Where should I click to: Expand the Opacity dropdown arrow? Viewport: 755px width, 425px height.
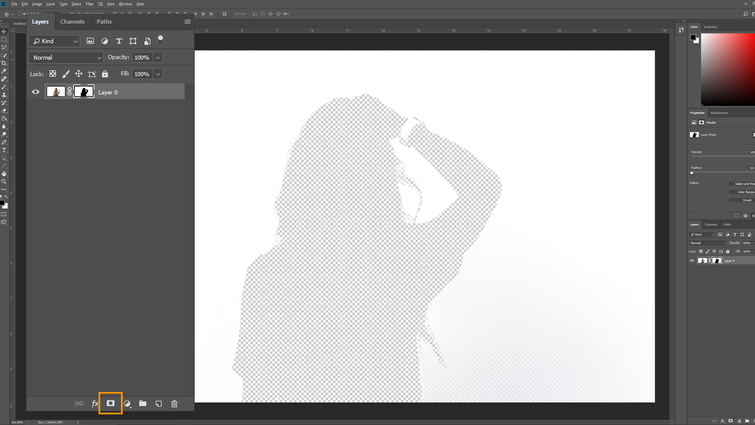pyautogui.click(x=158, y=57)
